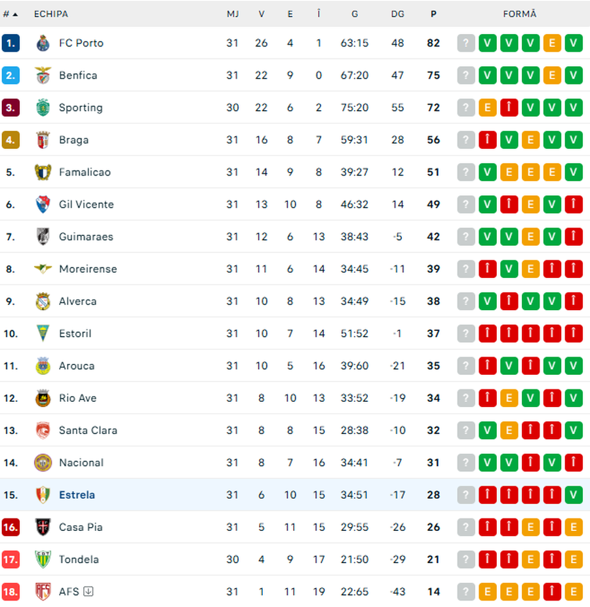Click Estrela's latest green win badge
Viewport: 590px width, 607px height.
(x=573, y=495)
